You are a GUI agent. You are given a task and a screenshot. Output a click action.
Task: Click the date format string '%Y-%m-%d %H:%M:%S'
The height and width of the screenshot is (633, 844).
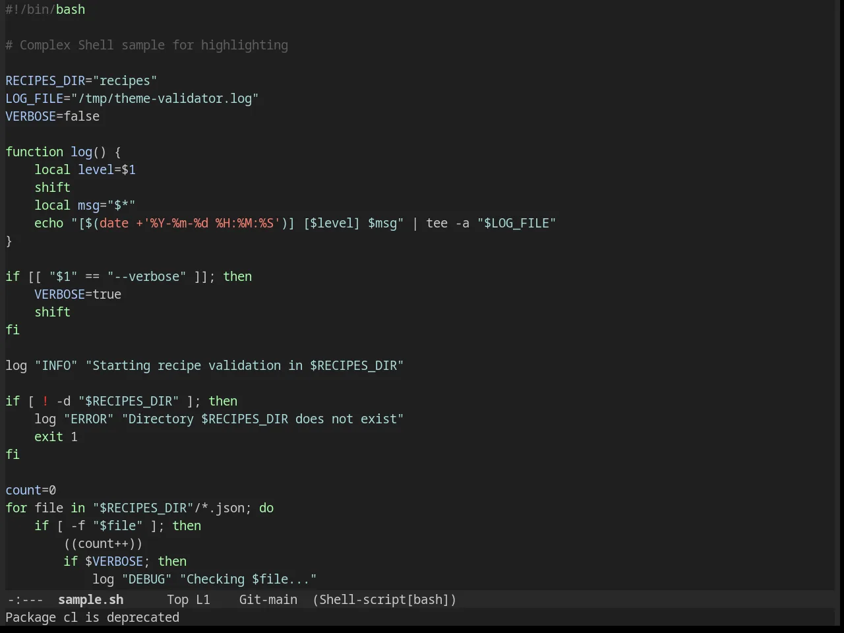pos(212,223)
